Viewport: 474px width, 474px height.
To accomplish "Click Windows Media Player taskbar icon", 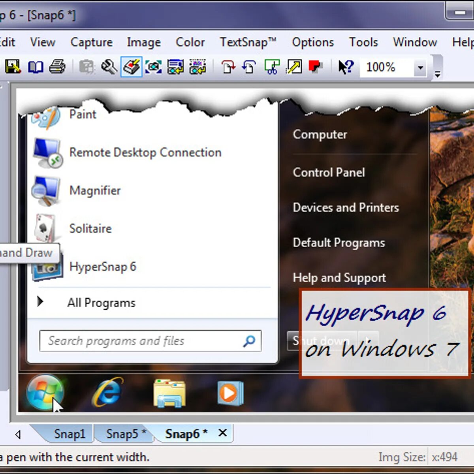I will tap(230, 393).
